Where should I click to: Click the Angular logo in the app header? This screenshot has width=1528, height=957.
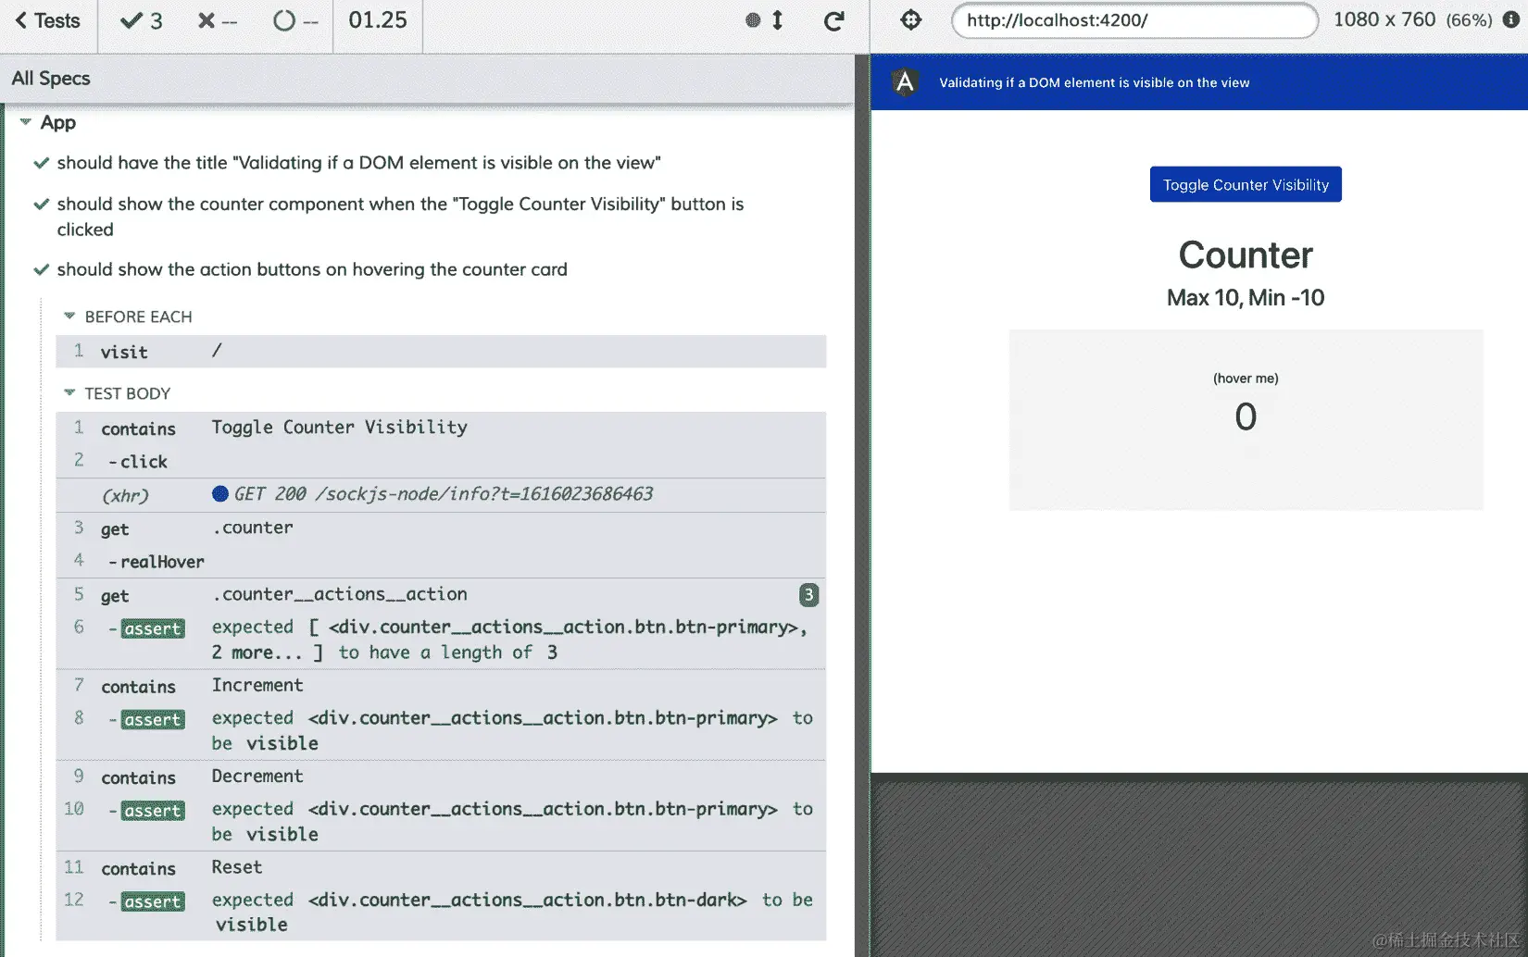[x=905, y=82]
